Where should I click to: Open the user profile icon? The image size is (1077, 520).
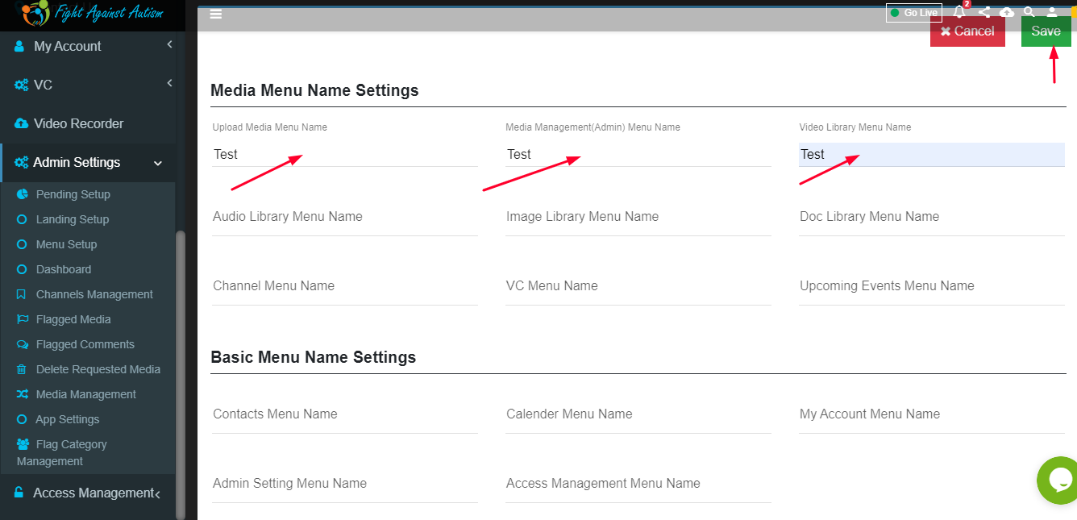[1052, 12]
